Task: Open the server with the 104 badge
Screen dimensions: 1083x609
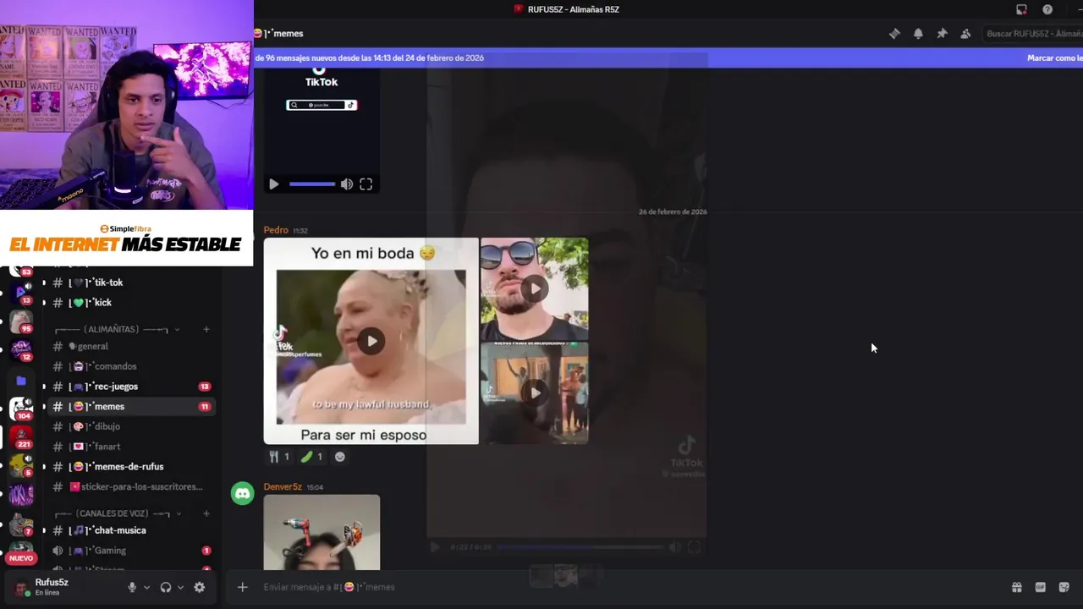Action: click(21, 409)
